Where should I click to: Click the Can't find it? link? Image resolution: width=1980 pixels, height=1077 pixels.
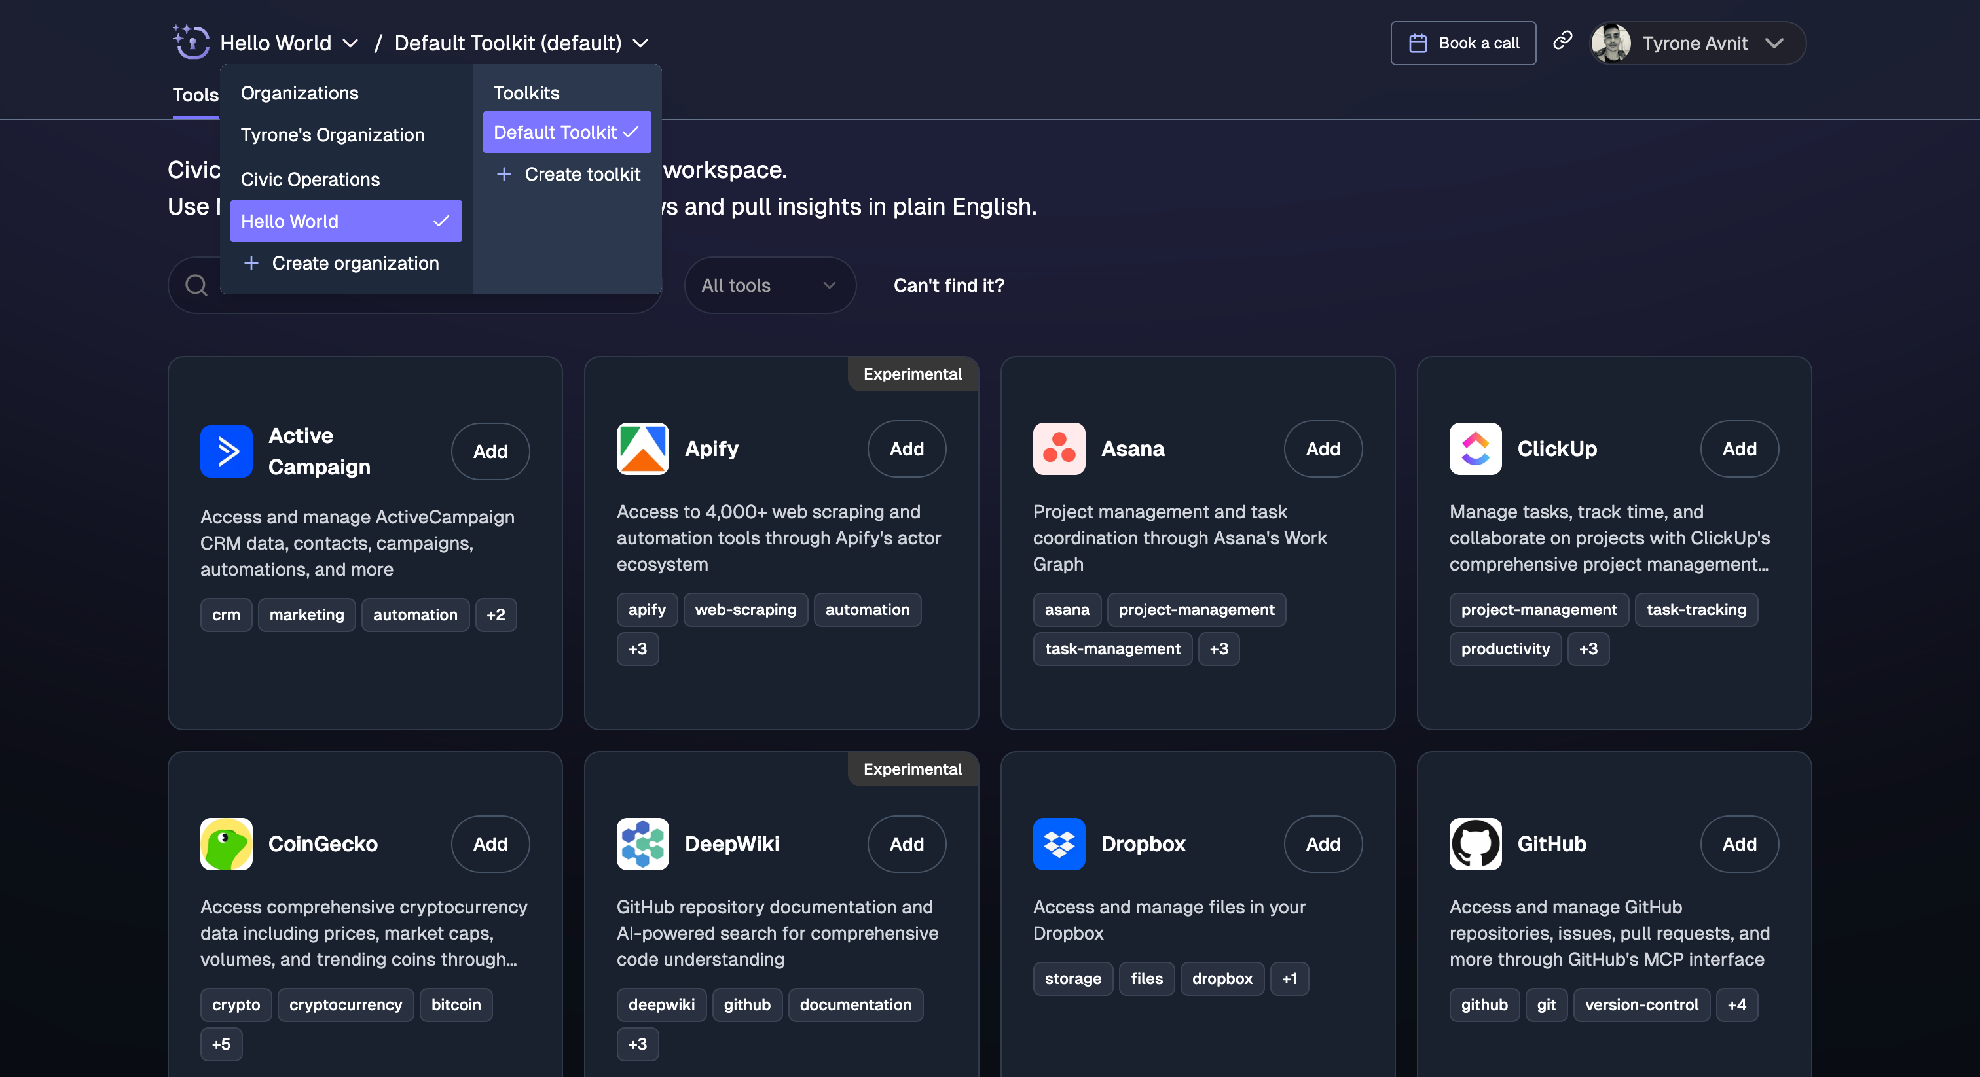pyautogui.click(x=947, y=285)
